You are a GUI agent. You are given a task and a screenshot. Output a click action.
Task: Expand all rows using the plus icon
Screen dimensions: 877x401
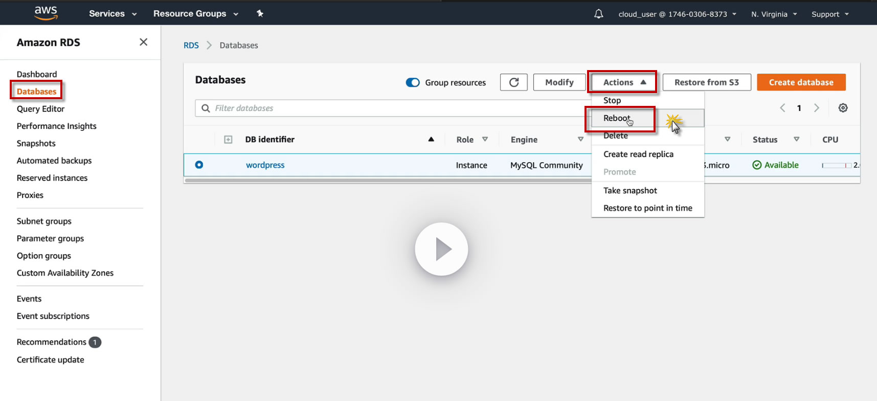(x=228, y=140)
